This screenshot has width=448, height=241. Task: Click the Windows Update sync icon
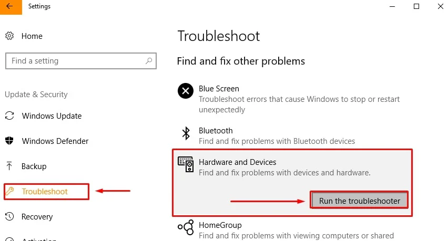pyautogui.click(x=9, y=116)
